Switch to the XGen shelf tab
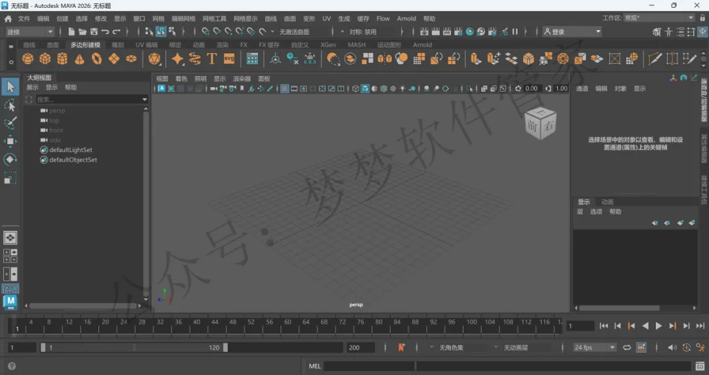This screenshot has width=709, height=375. point(328,45)
